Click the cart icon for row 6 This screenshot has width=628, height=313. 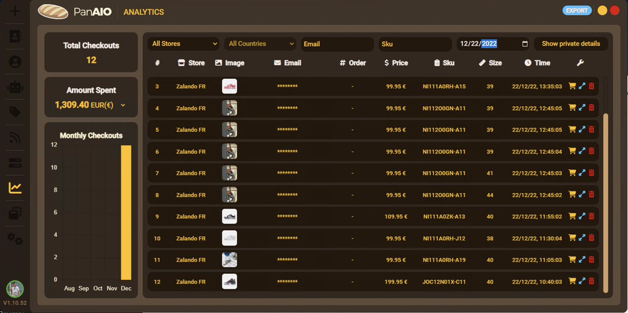572,151
